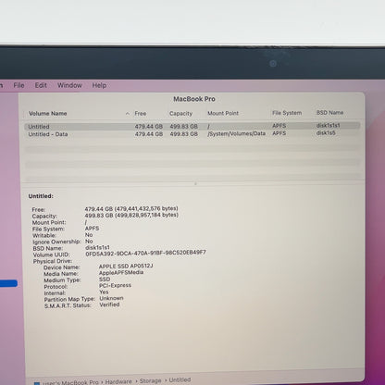Sort by File System column header
This screenshot has height=385, width=385.
point(287,113)
